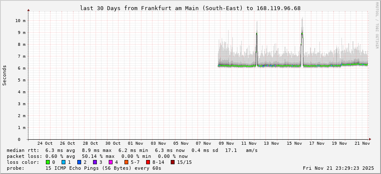The width and height of the screenshot is (381, 174).
Task: Click the red arrow ending the x-axis
Action: click(x=370, y=139)
